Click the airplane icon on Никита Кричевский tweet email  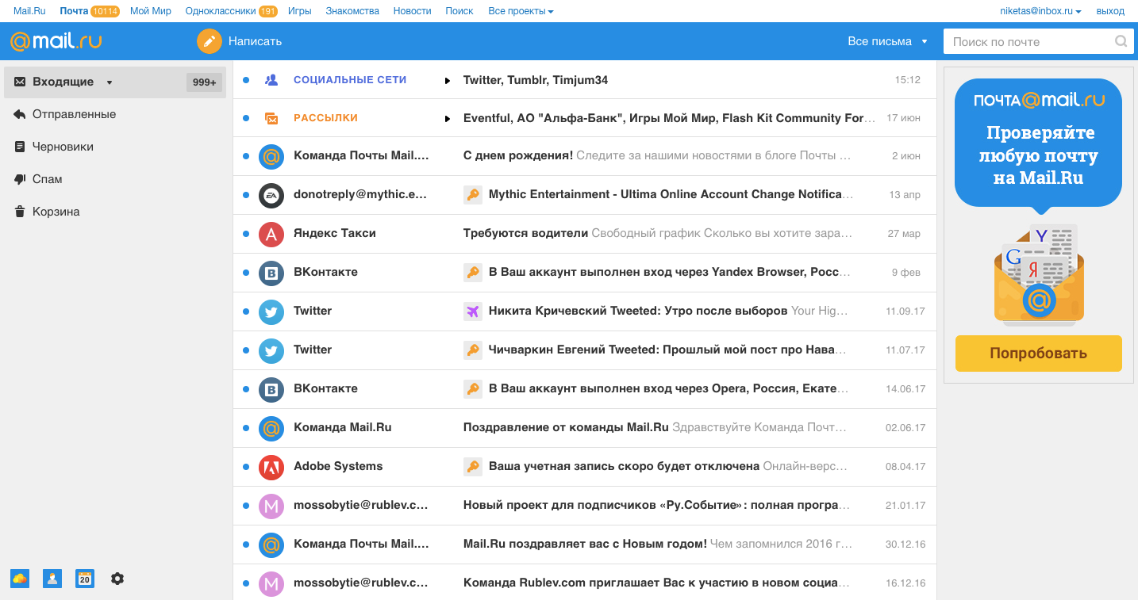click(473, 311)
